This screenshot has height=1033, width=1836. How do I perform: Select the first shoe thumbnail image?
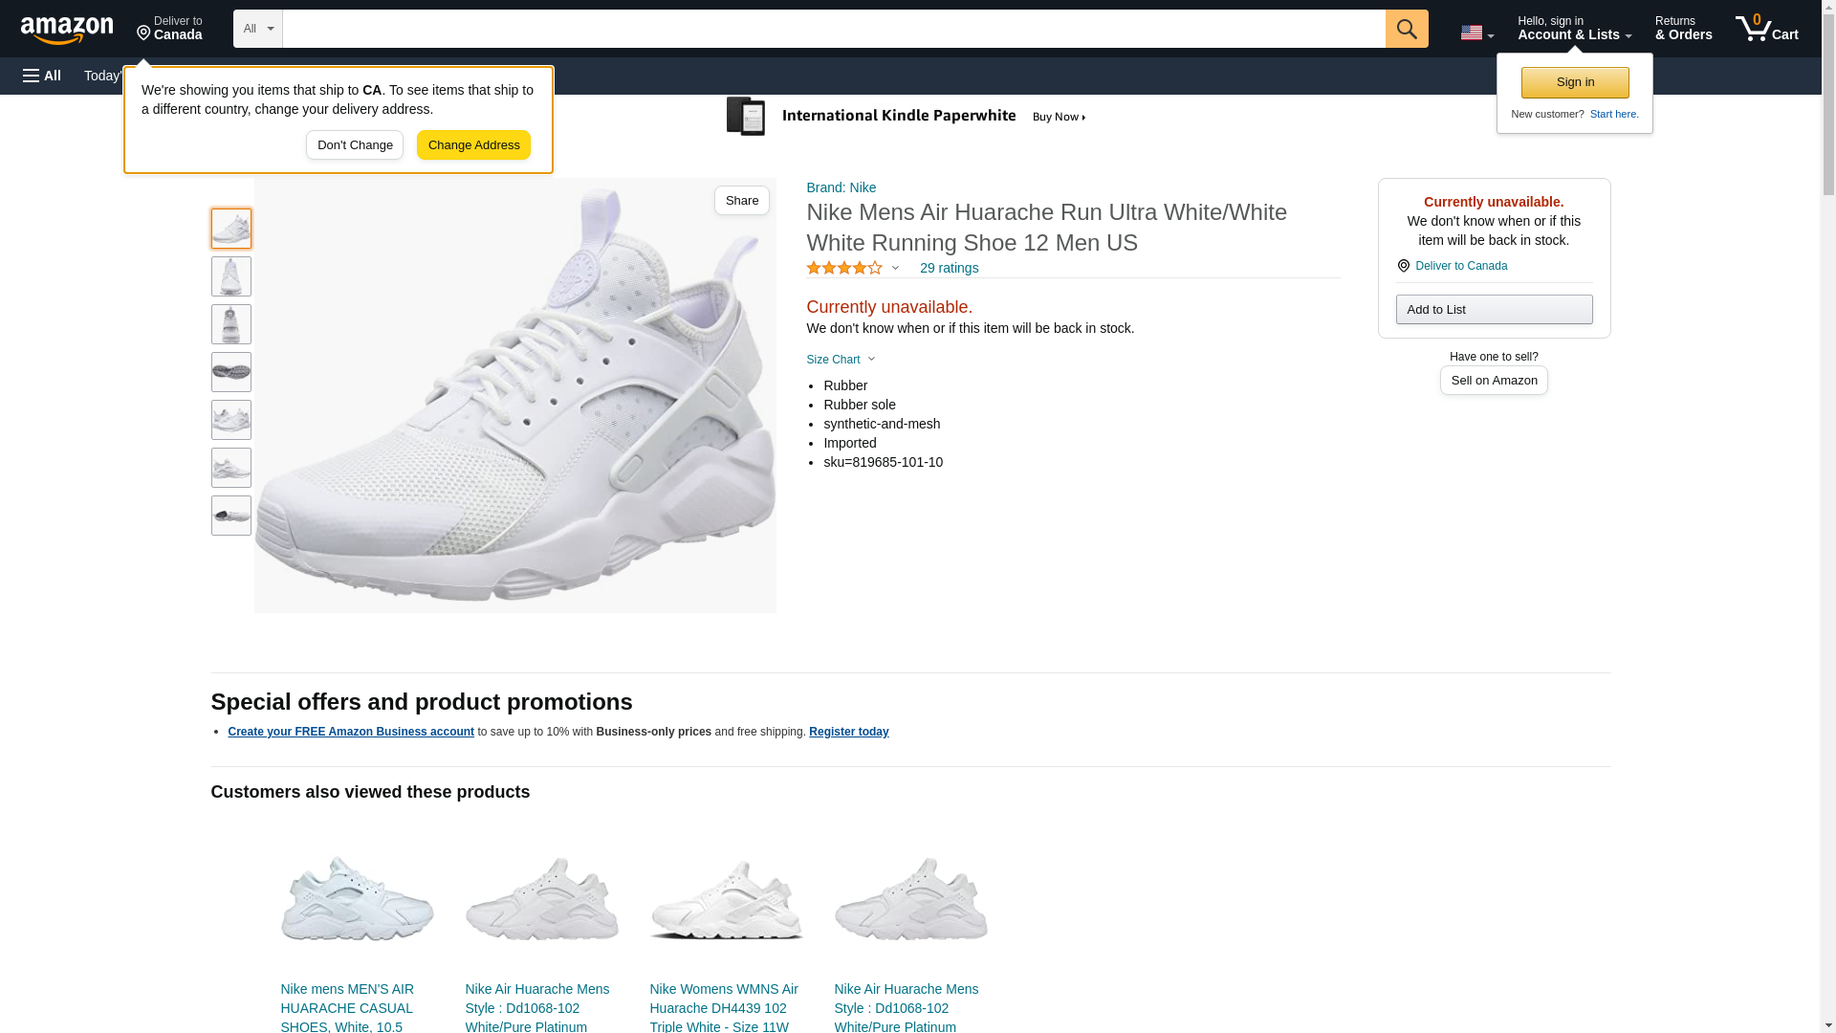[x=231, y=229]
